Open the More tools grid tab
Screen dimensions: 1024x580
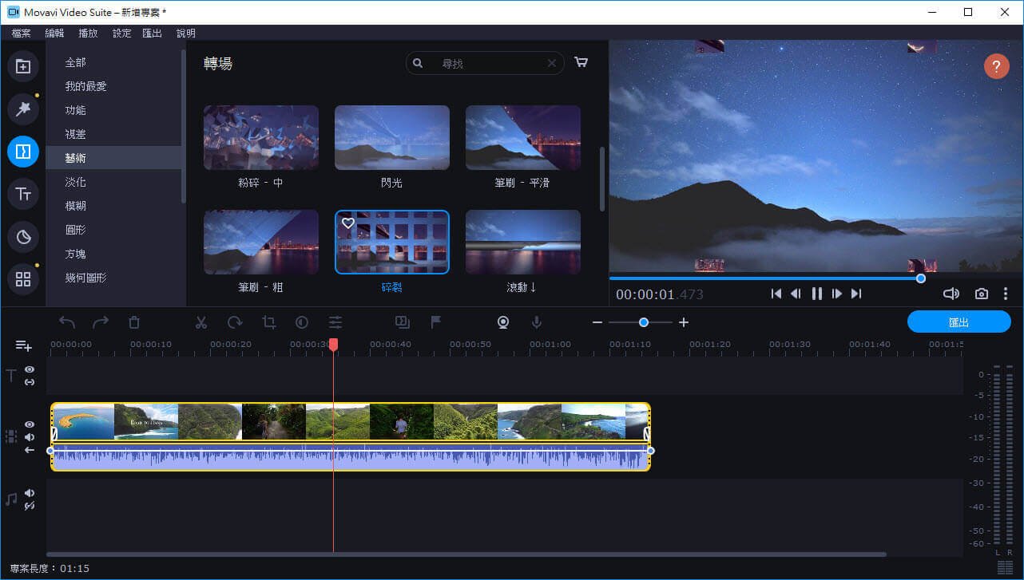[23, 279]
